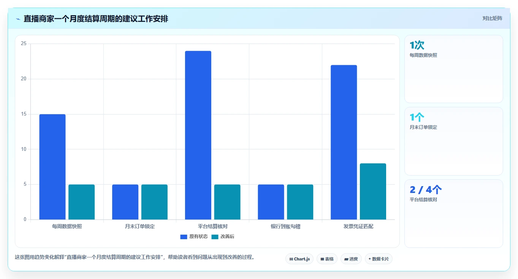
Task: Click the 对比矩阵 label in the header
Action: pos(493,18)
